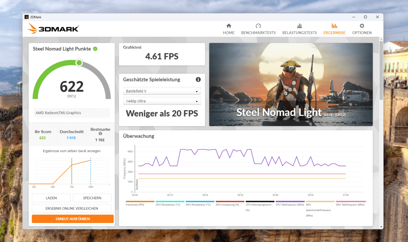Viewport: 408px width, 242px height.
Task: Click the purple CPU frequency line graph
Action: click(x=242, y=157)
